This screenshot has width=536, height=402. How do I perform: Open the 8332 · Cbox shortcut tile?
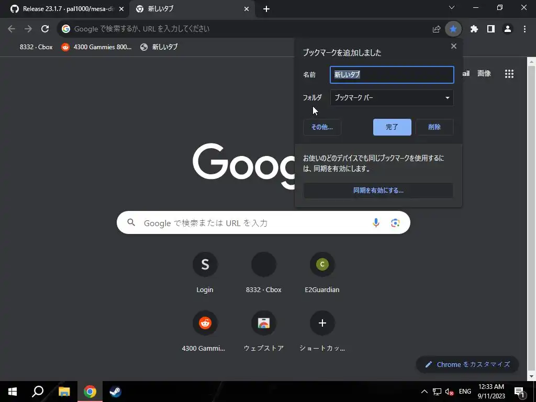[x=264, y=273]
